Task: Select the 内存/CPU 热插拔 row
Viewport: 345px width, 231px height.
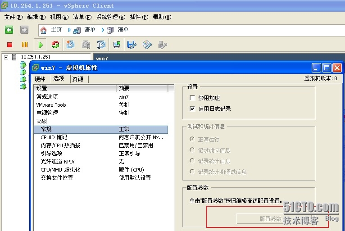Action: [101, 145]
